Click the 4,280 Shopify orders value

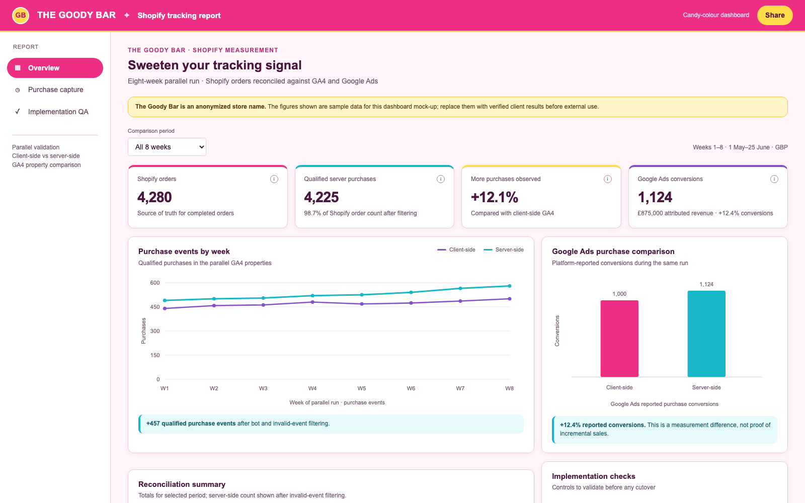(154, 197)
